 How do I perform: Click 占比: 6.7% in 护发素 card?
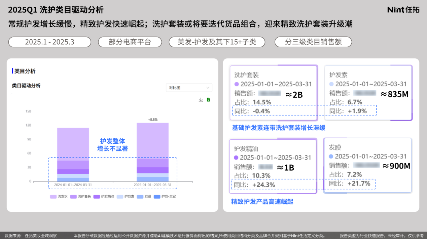click(346, 102)
